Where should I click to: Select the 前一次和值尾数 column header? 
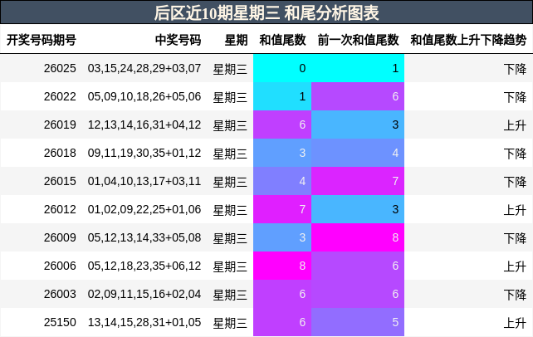click(358, 40)
